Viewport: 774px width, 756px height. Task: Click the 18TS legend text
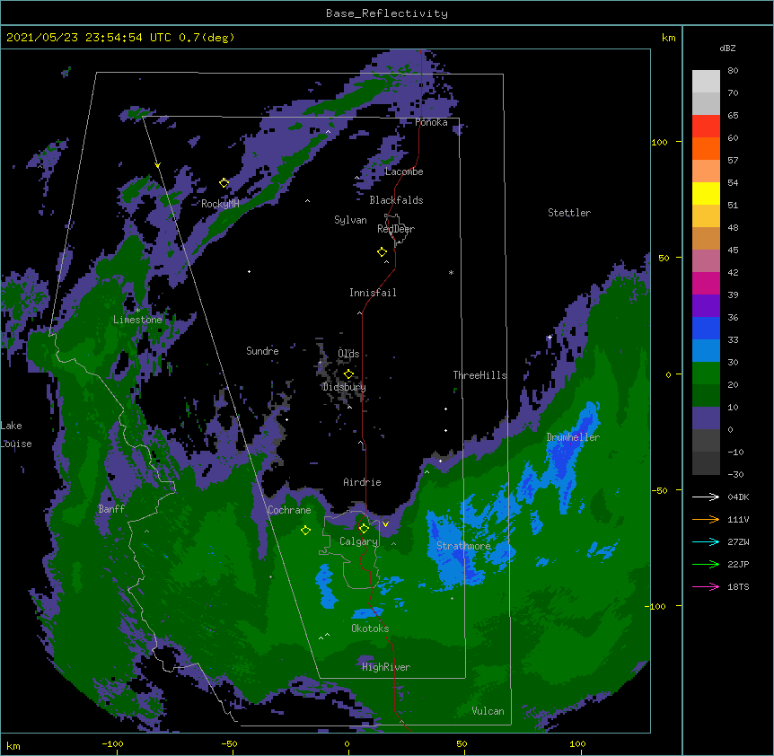pos(738,586)
